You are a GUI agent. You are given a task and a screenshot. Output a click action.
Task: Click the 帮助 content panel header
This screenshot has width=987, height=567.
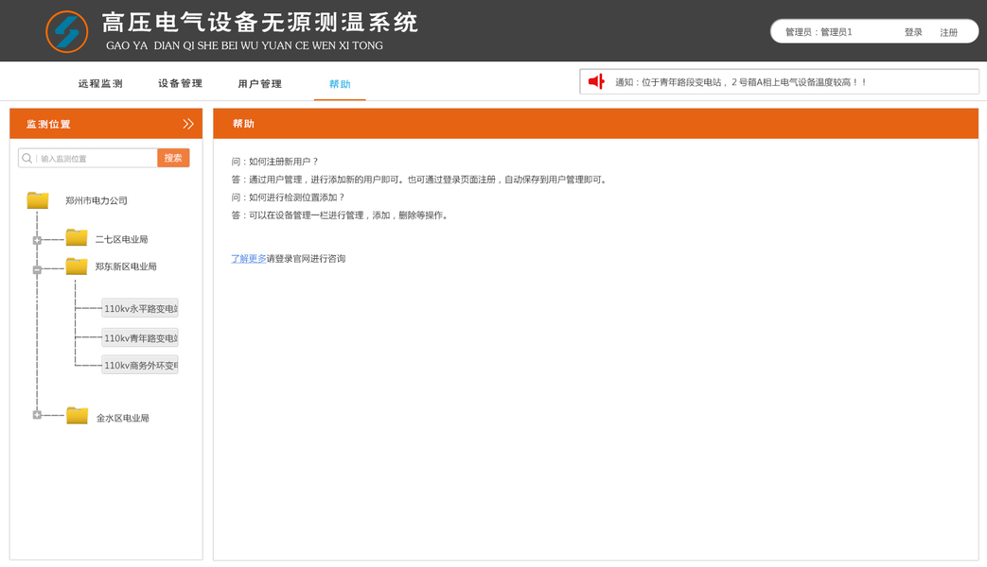click(x=595, y=123)
